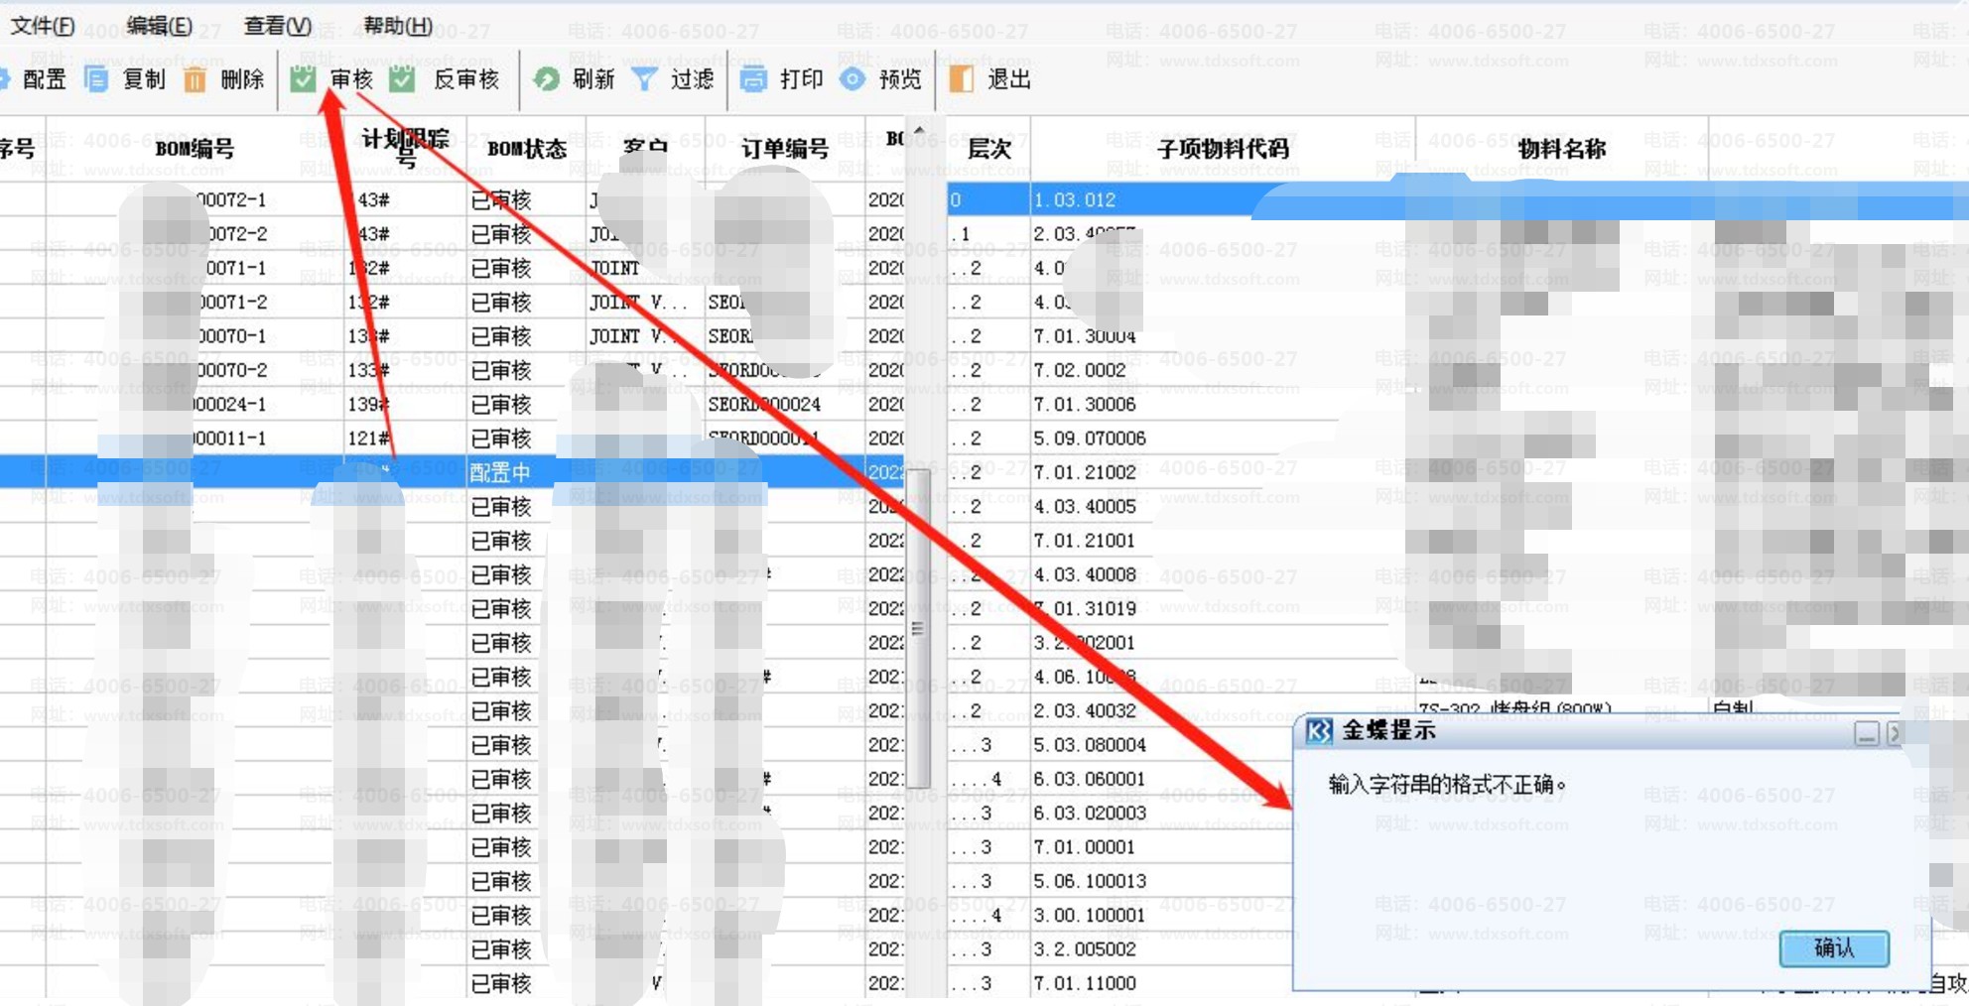
Task: Click the 子项物料代码 column header
Action: [x=1223, y=149]
